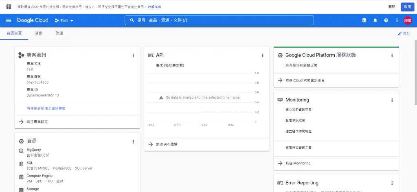
Task: Dismiss the banner with 關閉
Action: (x=392, y=6)
